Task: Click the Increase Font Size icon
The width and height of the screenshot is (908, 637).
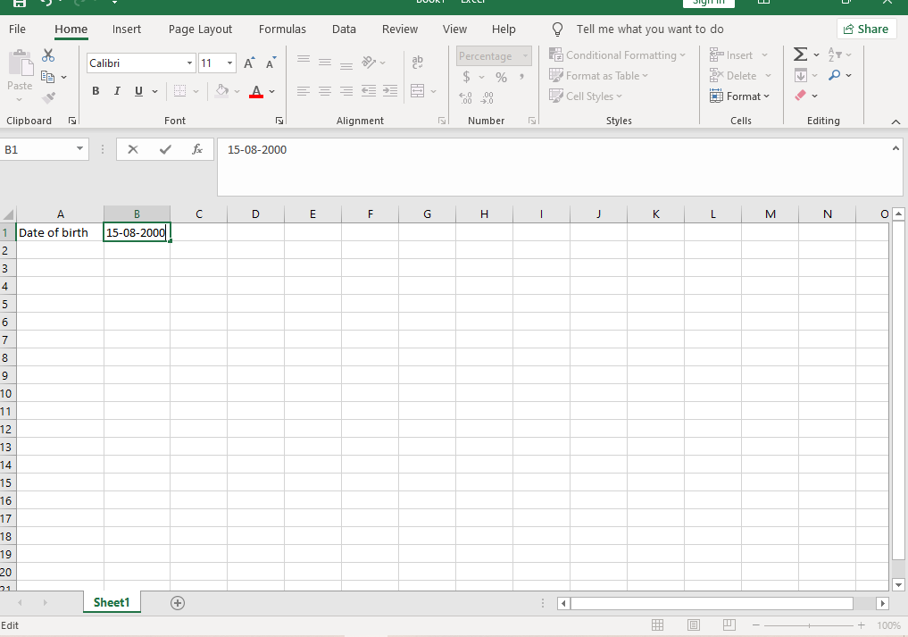Action: (x=249, y=63)
